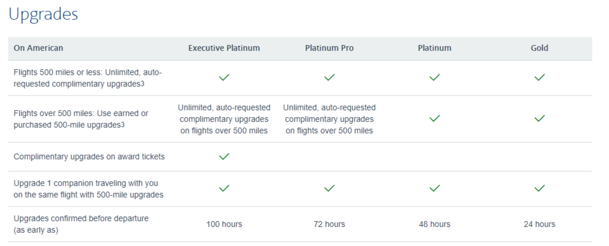Viewport: 609px width, 246px height.
Task: Click the 'Flights over 500 miles' row label
Action: 81,119
